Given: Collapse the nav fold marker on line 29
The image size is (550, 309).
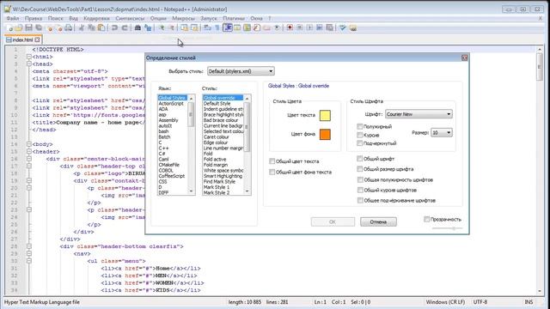Looking at the screenshot, I should [x=29, y=254].
